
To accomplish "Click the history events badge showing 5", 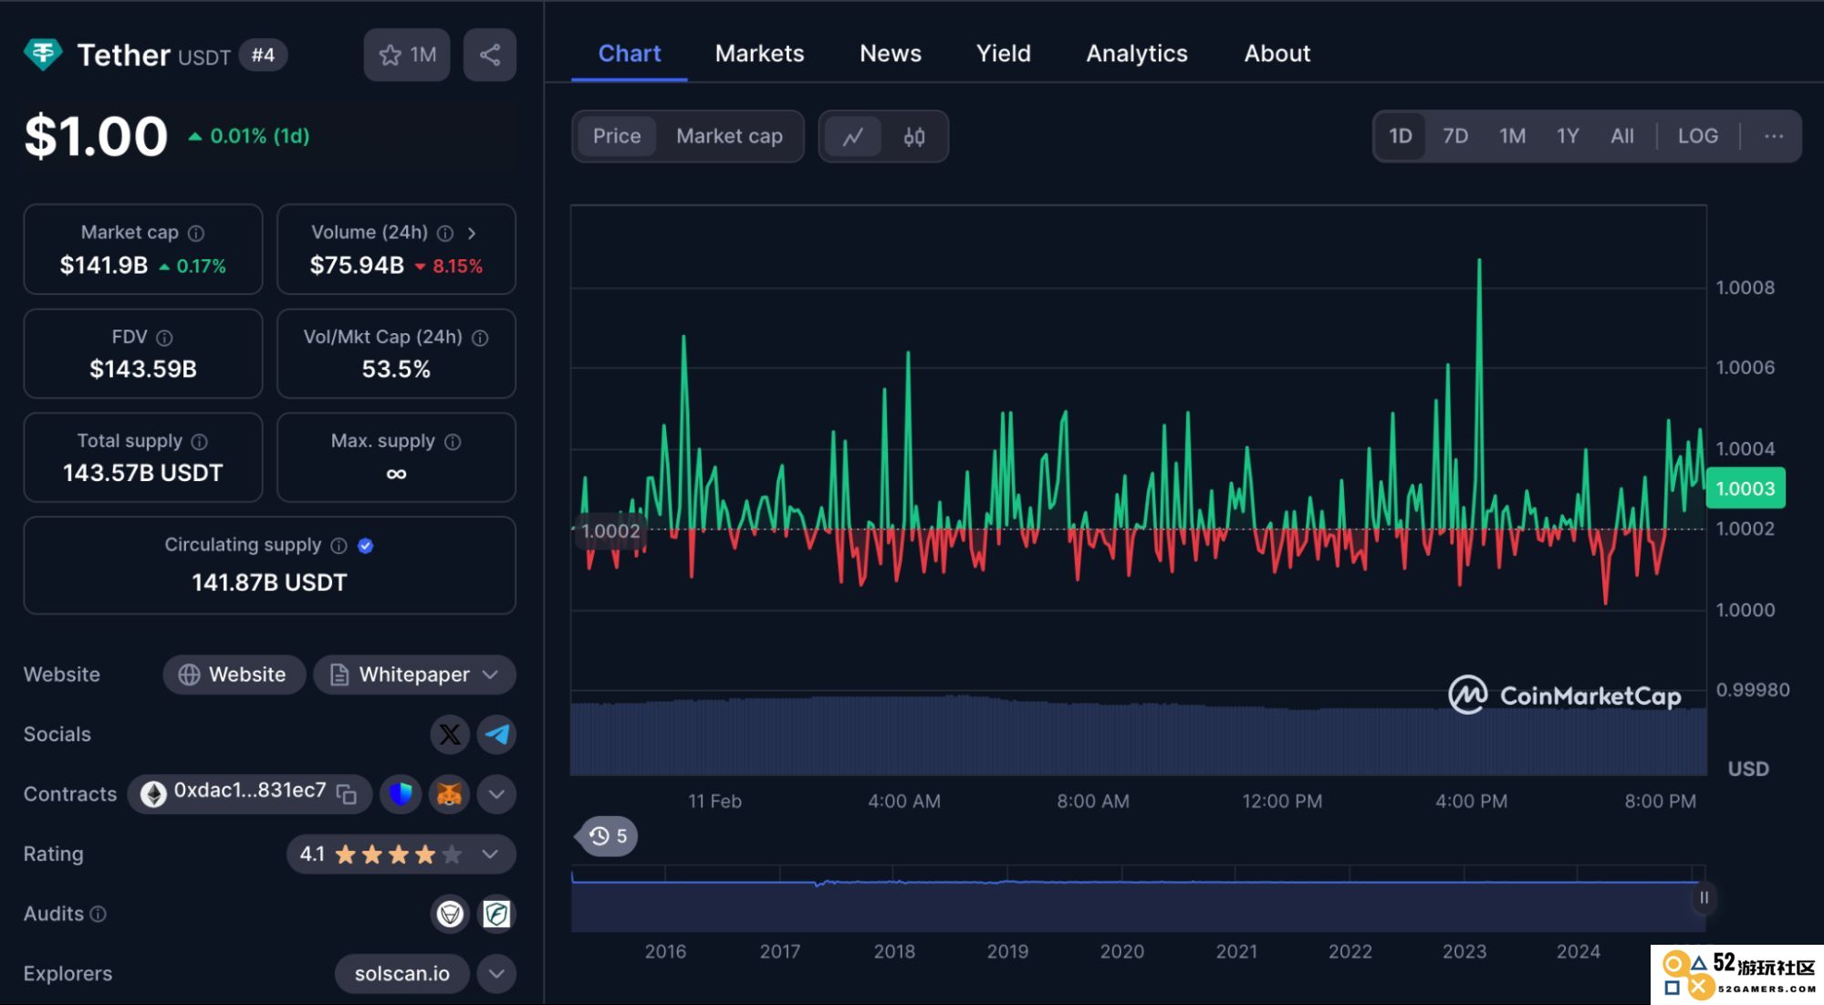I will tap(608, 836).
